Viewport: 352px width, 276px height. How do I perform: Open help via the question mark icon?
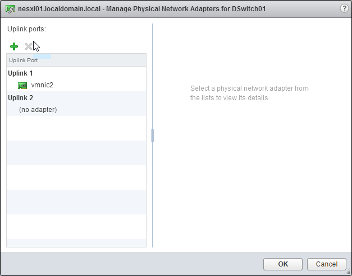click(x=344, y=8)
